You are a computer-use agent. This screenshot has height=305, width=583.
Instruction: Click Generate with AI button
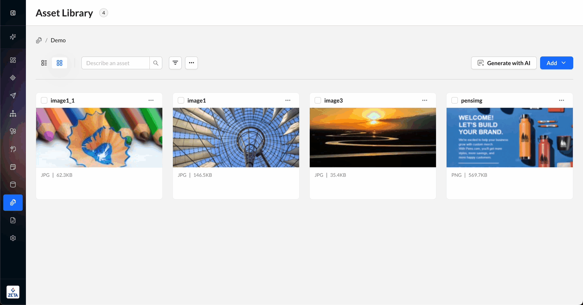tap(504, 63)
